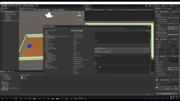Switch to the Navigation tab
This screenshot has height=101, width=180.
tap(168, 8)
